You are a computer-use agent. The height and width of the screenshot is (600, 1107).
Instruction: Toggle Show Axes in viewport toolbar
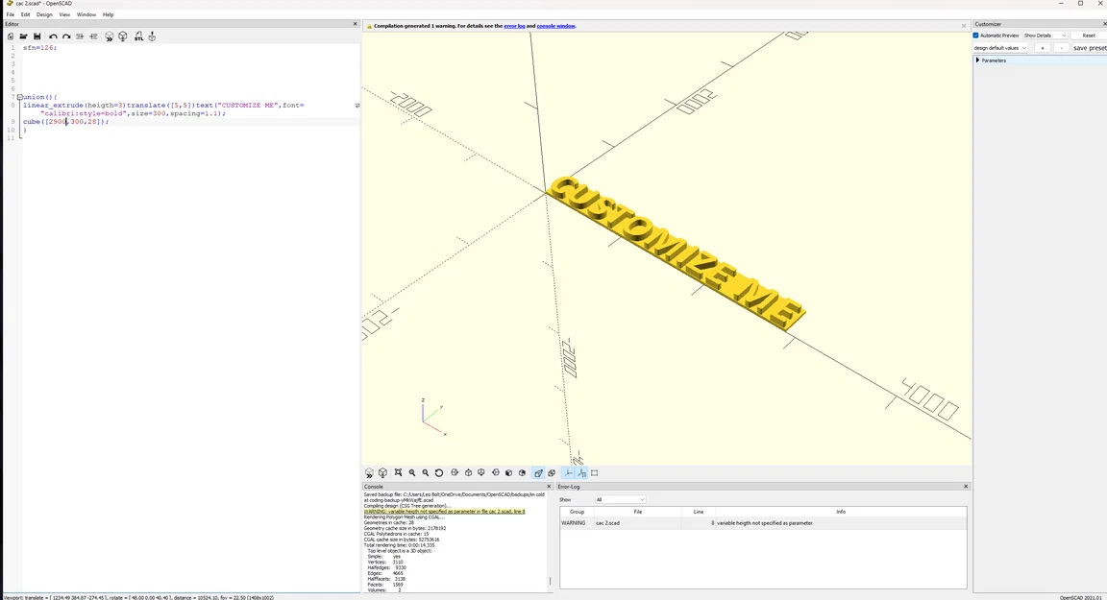(x=568, y=473)
